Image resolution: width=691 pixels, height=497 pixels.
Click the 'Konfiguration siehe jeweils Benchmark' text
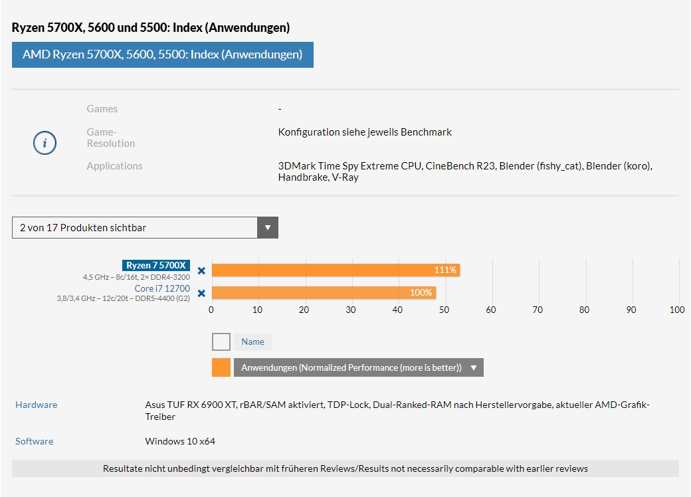[365, 132]
